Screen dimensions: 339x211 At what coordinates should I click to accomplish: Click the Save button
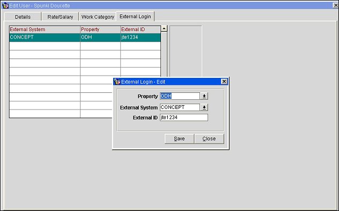[179, 139]
